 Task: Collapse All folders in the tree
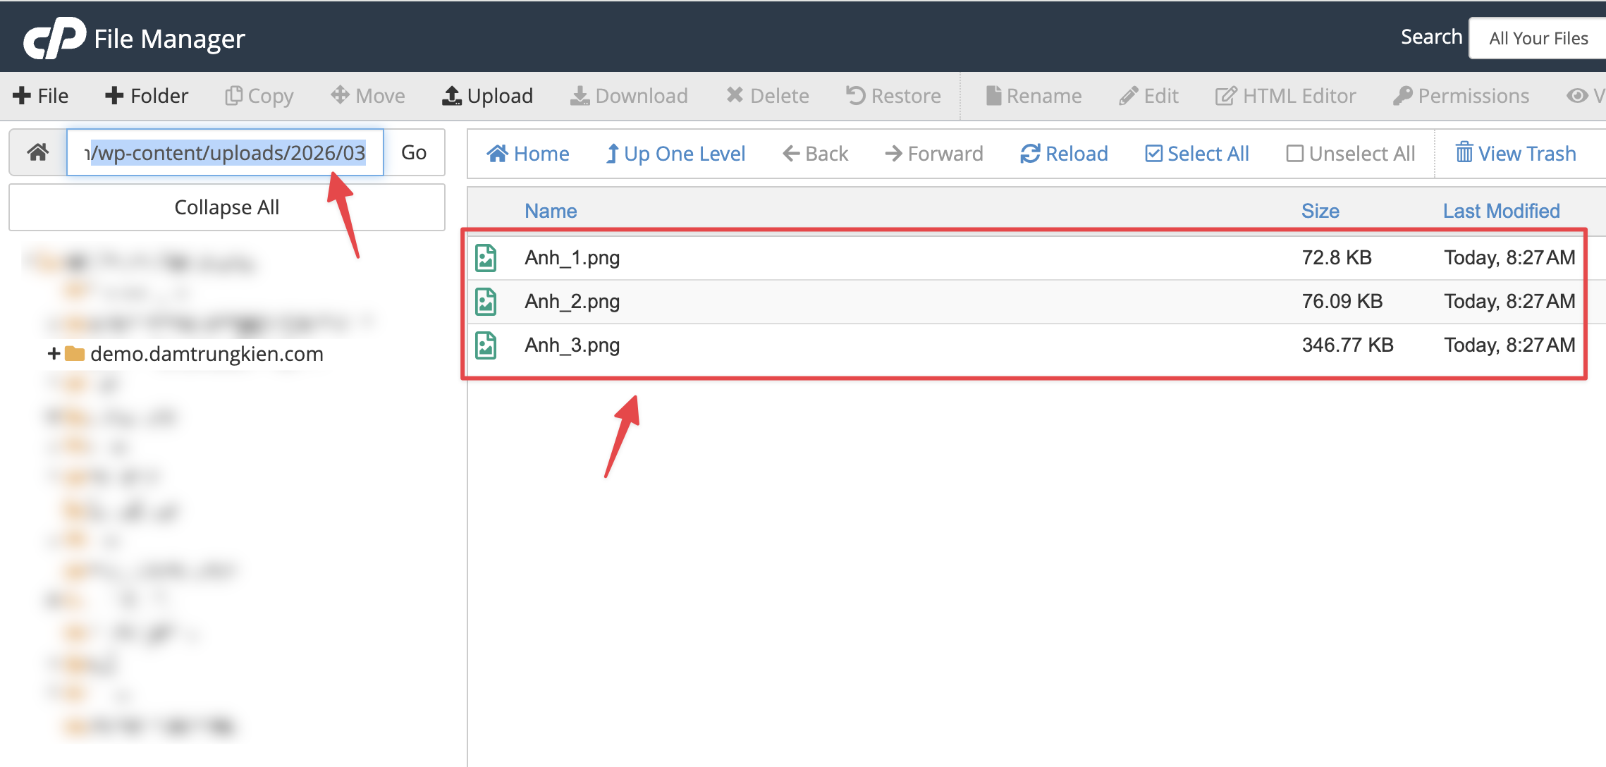226,207
